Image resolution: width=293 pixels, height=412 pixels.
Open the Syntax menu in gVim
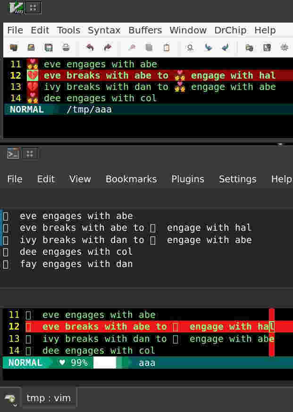104,30
